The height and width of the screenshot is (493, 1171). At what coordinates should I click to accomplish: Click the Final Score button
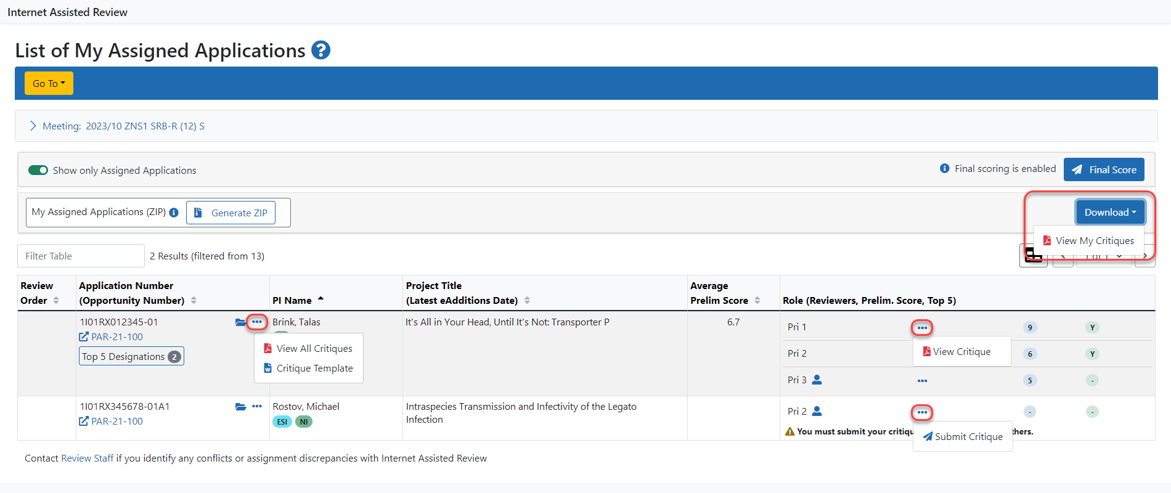[x=1104, y=169]
